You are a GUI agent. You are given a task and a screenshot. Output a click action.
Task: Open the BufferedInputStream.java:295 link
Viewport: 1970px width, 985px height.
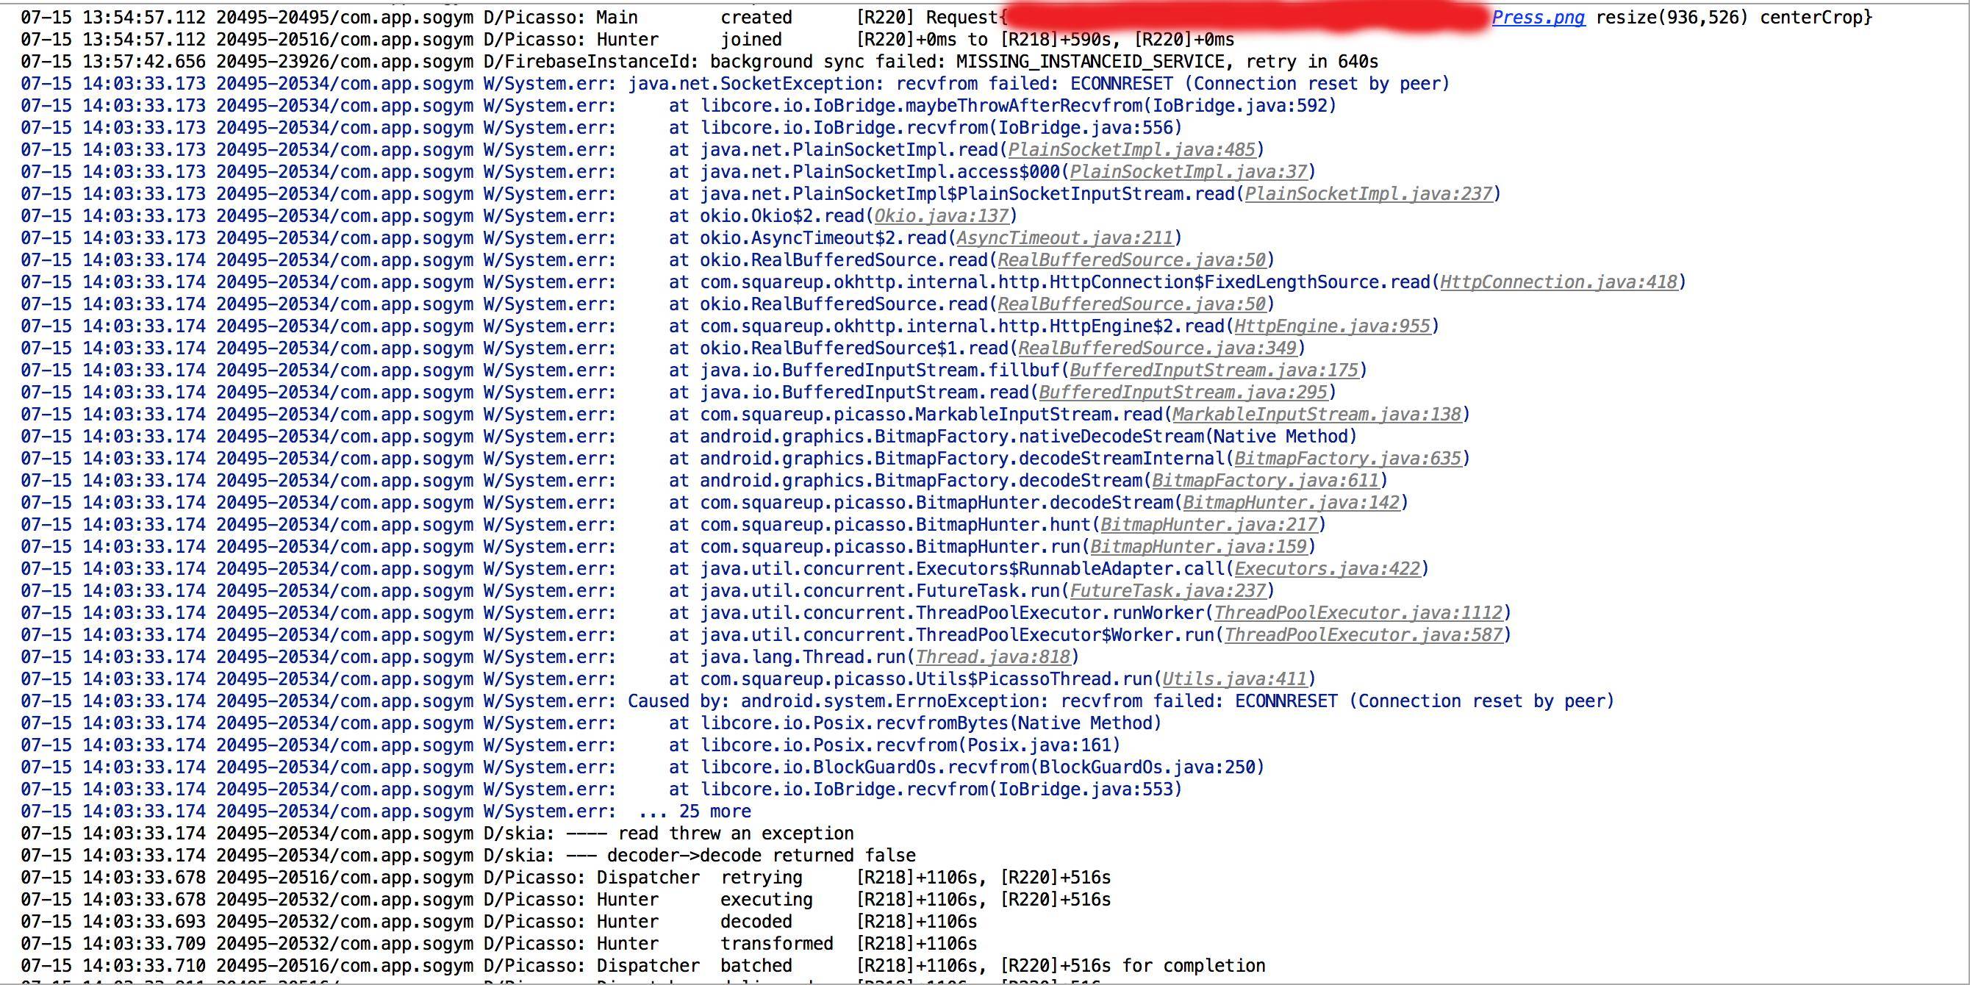tap(1182, 393)
